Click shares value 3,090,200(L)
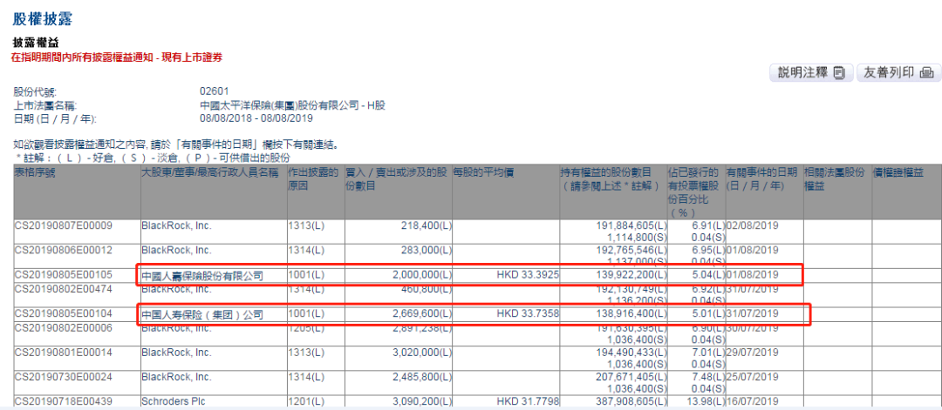 422,401
